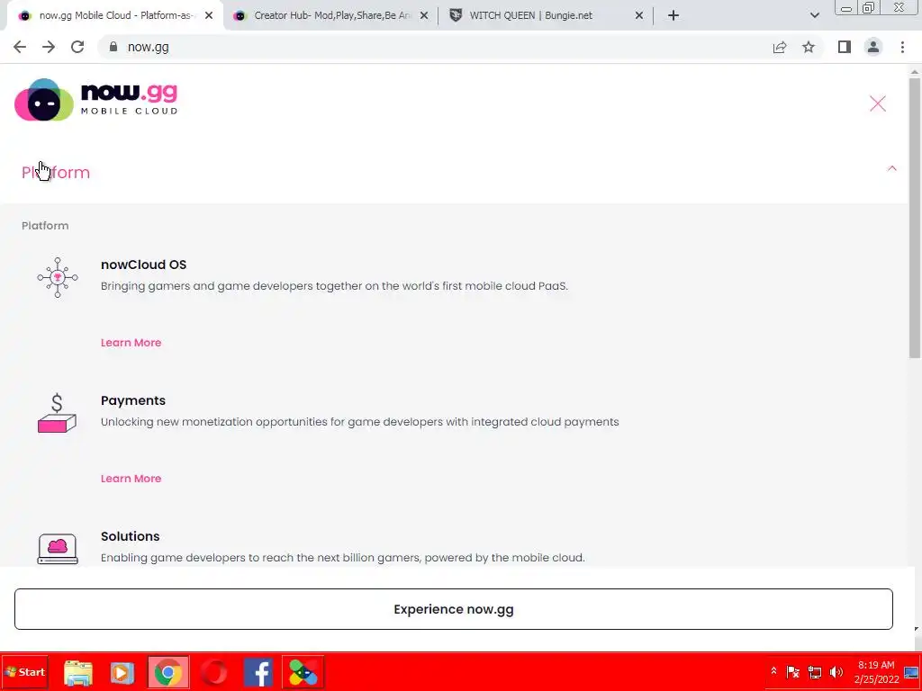Screen dimensions: 922x691
Task: Open the BlueStacks taskbar icon
Action: 303,672
